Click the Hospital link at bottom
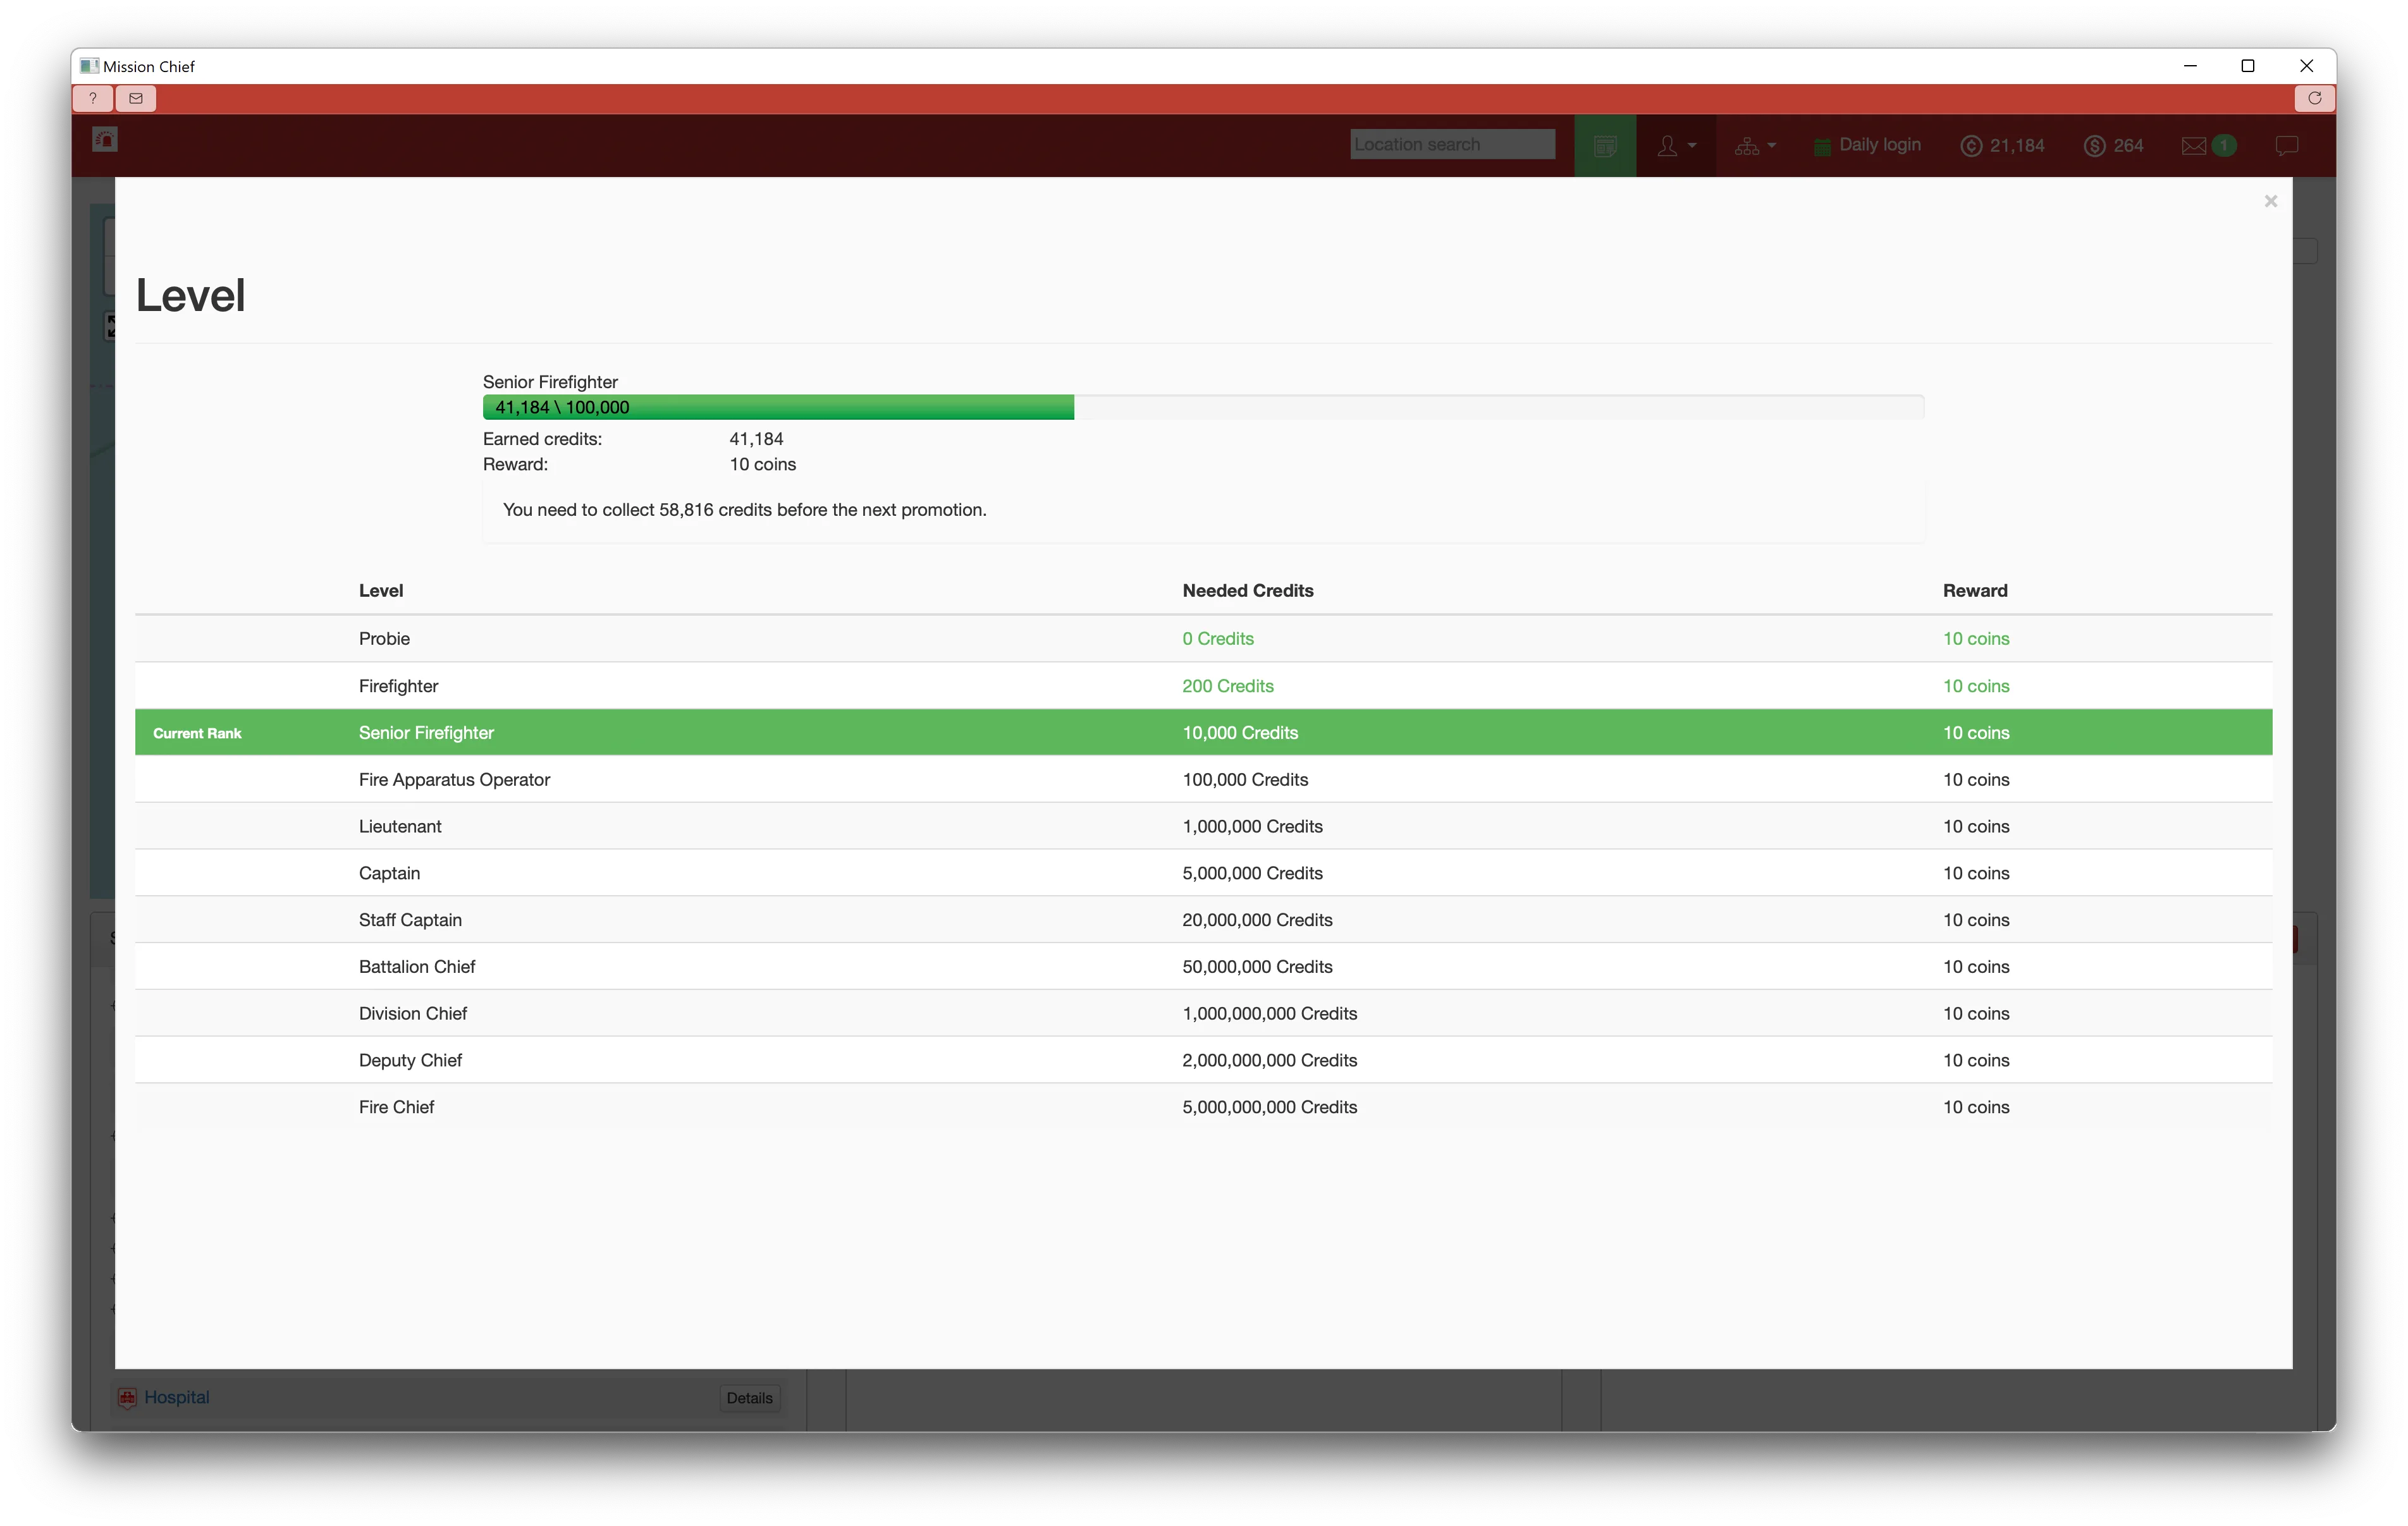2408x1526 pixels. pyautogui.click(x=176, y=1397)
